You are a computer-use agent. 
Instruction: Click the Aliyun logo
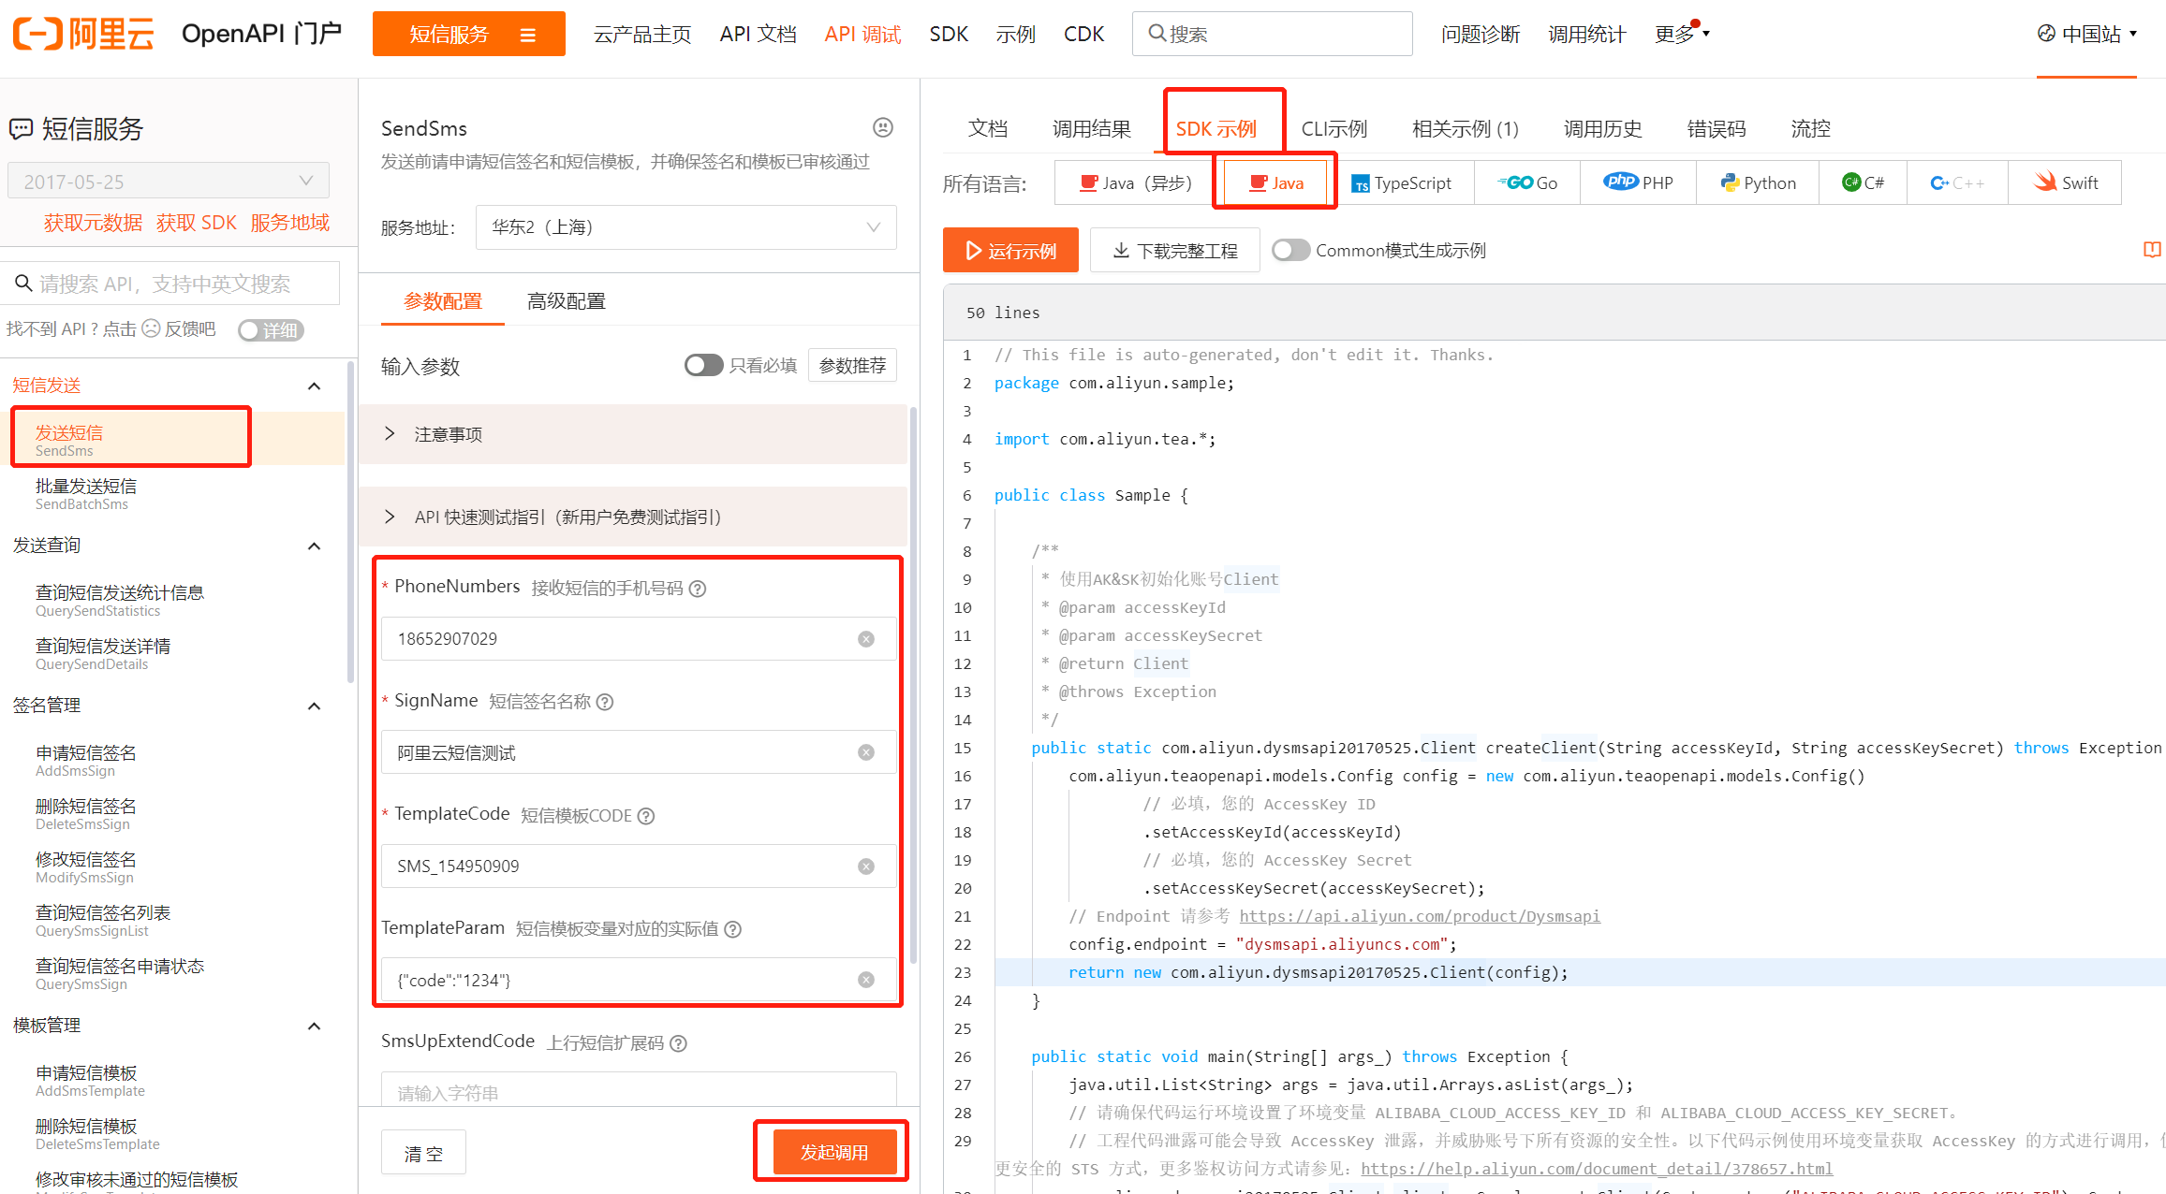[83, 34]
